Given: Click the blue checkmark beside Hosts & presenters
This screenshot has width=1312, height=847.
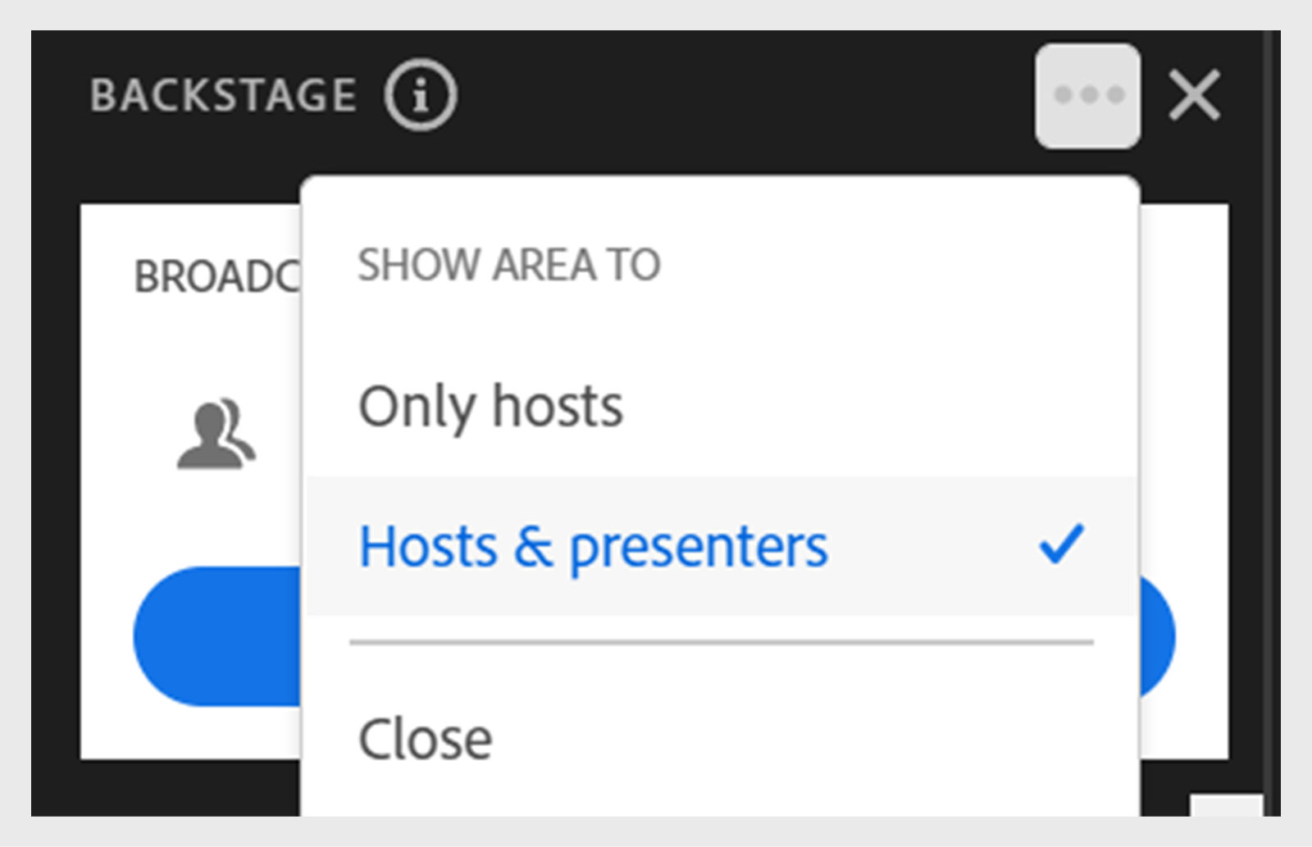Looking at the screenshot, I should click(x=1061, y=545).
